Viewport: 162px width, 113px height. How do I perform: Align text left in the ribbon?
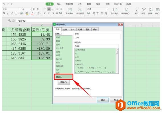(x=45, y=13)
